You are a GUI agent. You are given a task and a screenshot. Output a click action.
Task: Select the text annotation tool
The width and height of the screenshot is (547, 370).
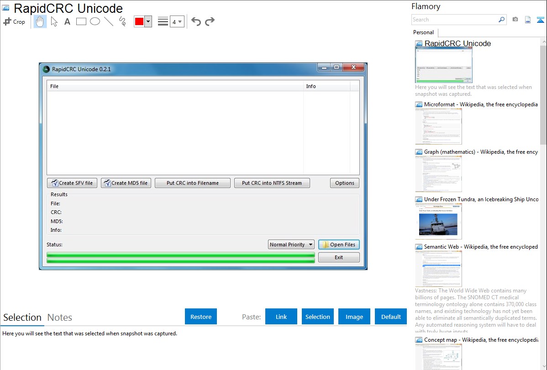[67, 21]
